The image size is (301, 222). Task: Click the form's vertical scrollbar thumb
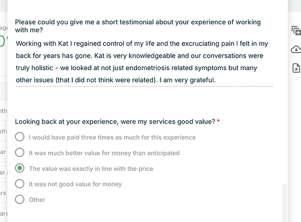284,200
